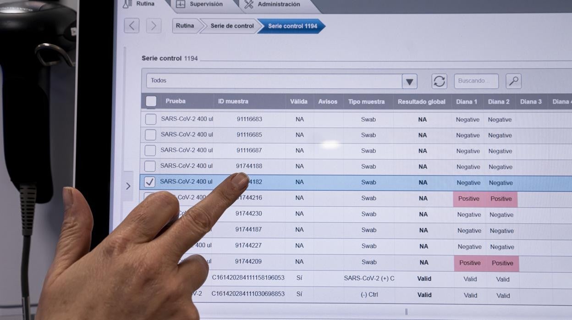Switch to the Supervisión tab
This screenshot has height=320, width=572.
click(x=206, y=4)
